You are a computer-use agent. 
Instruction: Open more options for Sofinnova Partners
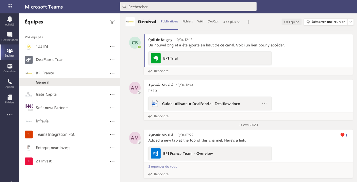[x=112, y=108]
